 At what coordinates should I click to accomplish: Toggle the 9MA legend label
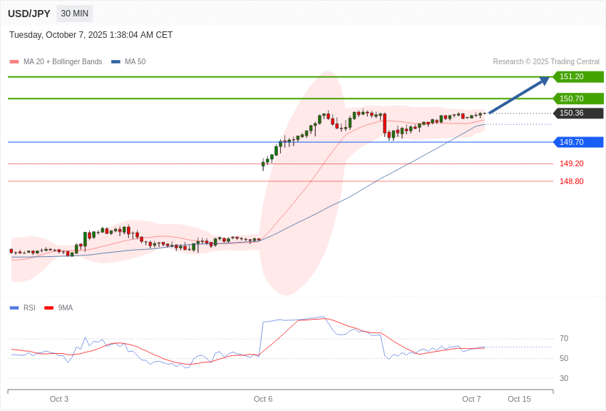[x=66, y=308]
